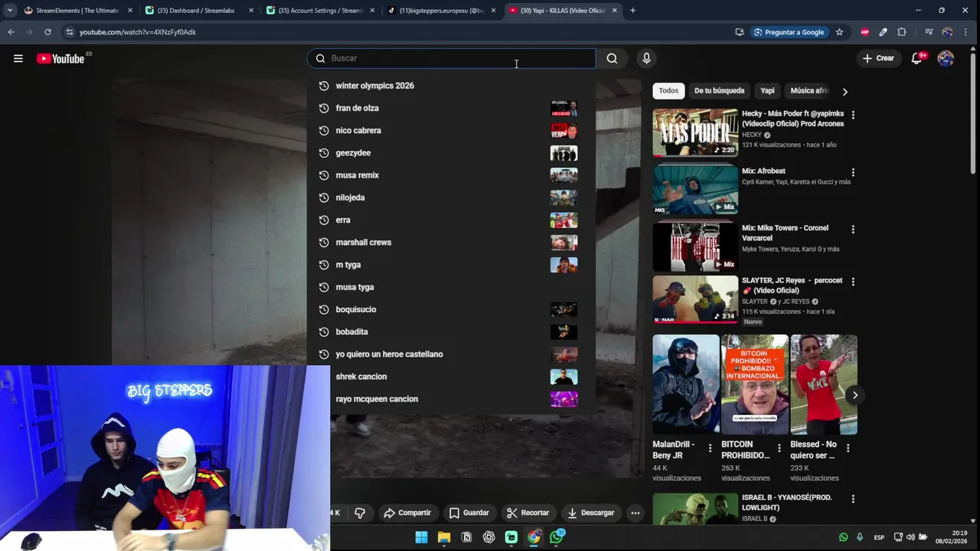Open options for SLAYTER percocet video
Viewport: 980px width, 551px height.
point(853,282)
